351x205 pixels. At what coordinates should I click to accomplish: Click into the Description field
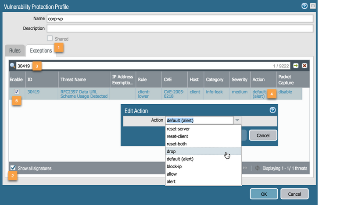point(180,28)
